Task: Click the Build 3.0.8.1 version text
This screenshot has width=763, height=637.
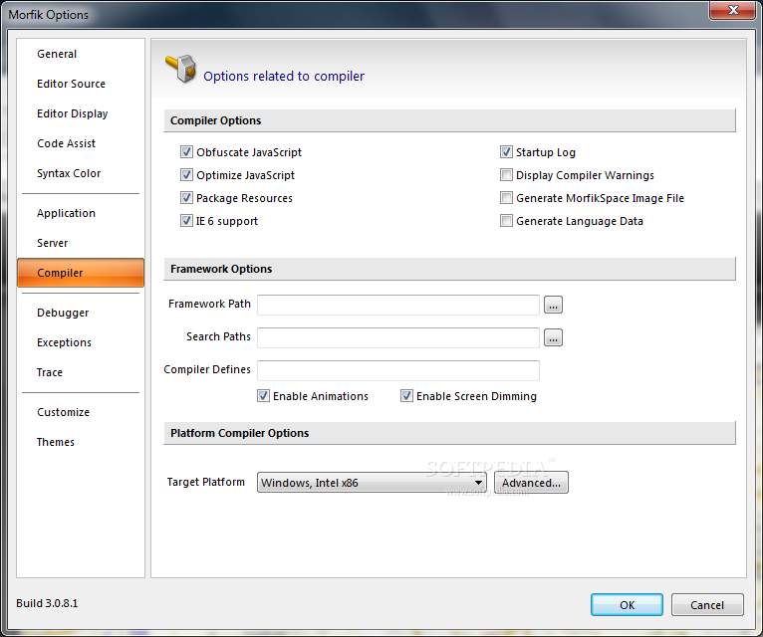Action: coord(47,603)
